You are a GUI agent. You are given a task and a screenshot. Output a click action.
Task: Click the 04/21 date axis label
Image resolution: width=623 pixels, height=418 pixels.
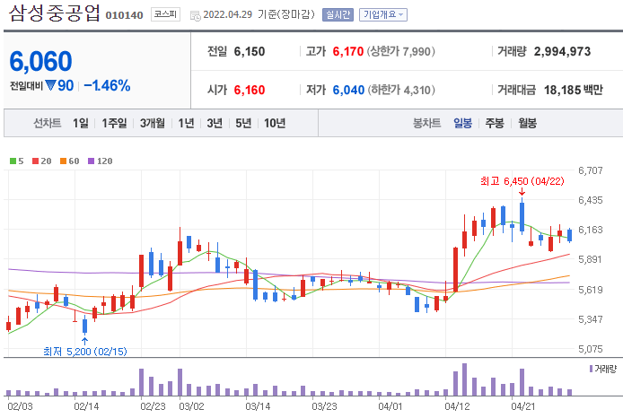tap(522, 406)
